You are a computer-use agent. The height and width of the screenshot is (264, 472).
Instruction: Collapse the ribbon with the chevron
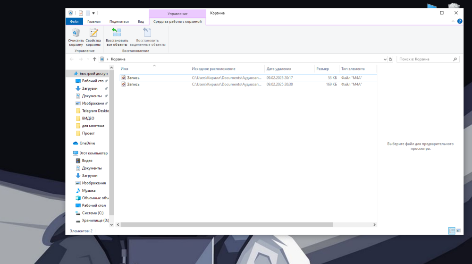453,21
